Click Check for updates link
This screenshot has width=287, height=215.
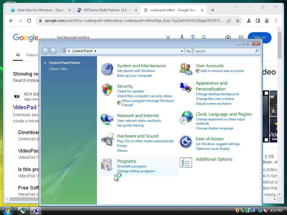[131, 91]
